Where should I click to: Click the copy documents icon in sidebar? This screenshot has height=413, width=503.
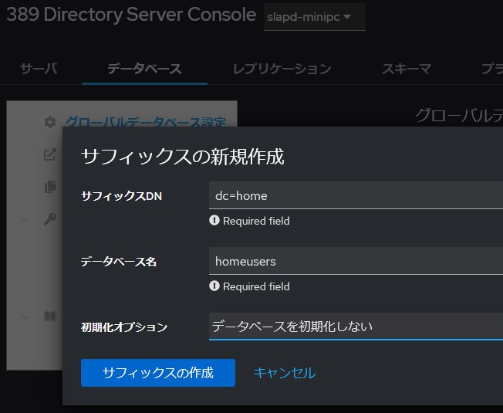pos(49,187)
